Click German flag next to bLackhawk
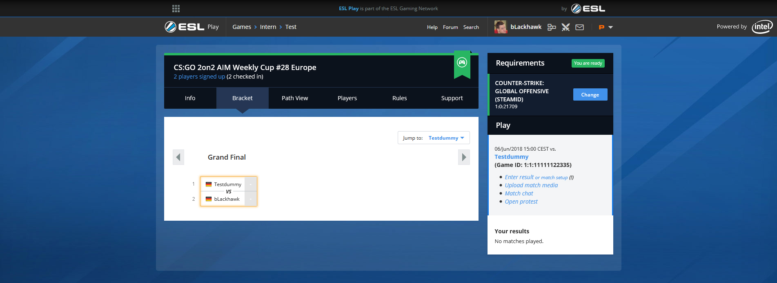 click(209, 199)
